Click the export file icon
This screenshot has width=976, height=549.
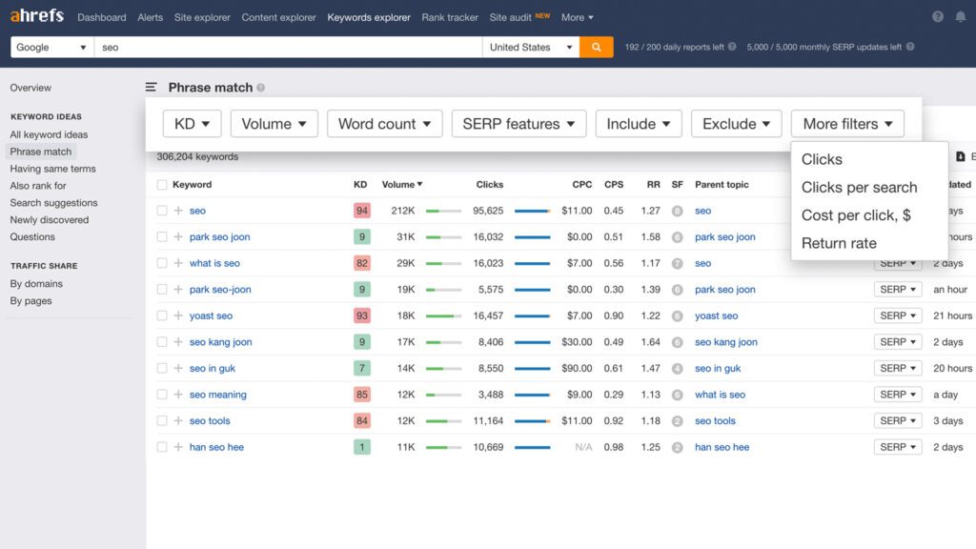point(961,156)
